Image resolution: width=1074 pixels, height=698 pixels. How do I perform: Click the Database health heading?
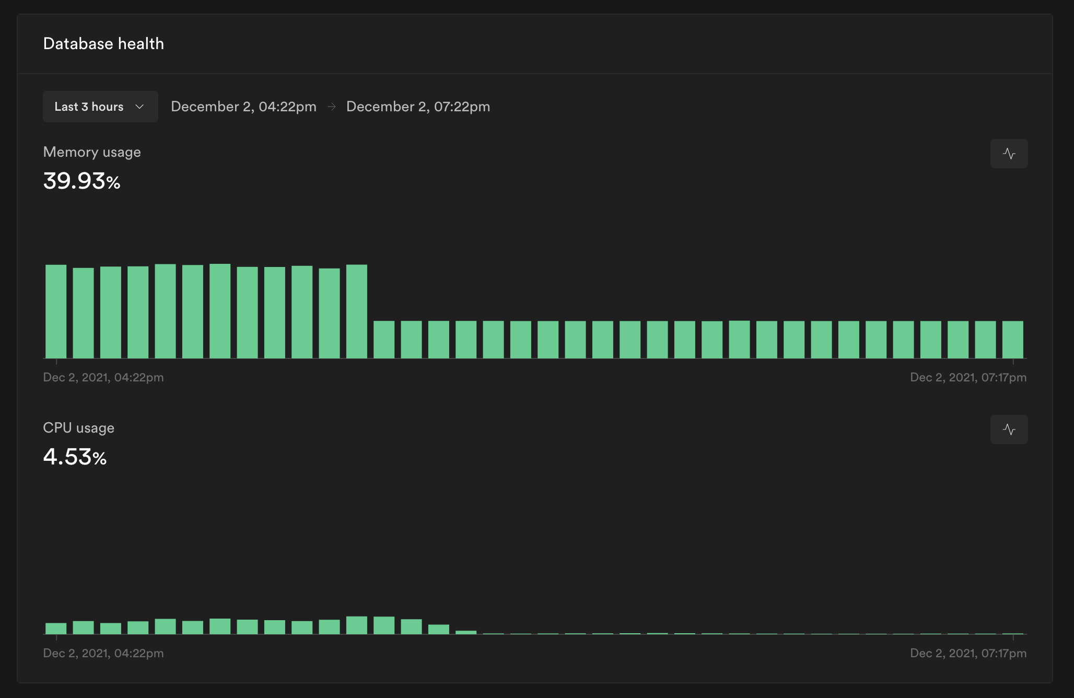click(x=103, y=44)
